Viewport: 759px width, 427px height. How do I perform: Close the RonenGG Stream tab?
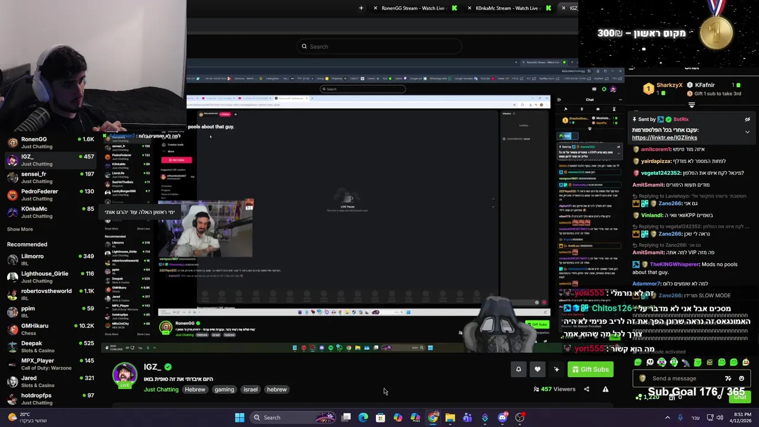click(375, 8)
